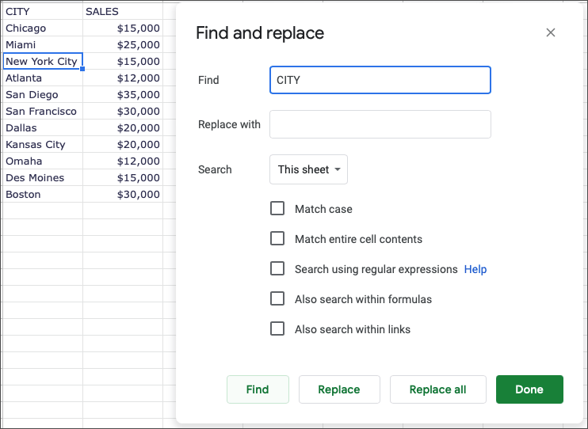The height and width of the screenshot is (429, 588).
Task: Select the Dallas cell
Action: tap(43, 127)
